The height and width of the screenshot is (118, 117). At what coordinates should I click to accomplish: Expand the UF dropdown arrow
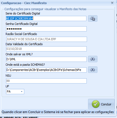pos(22,91)
